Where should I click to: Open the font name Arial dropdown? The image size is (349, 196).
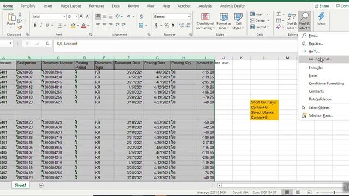click(x=64, y=17)
